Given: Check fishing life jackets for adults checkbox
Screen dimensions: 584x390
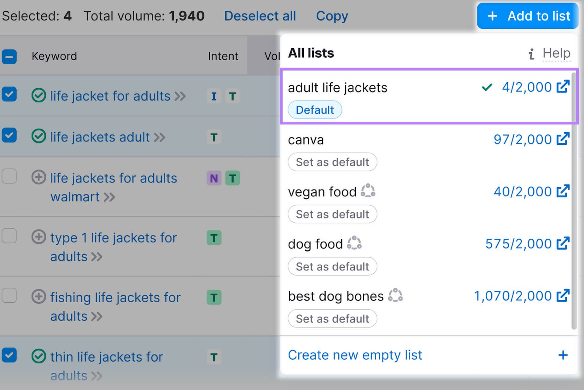Looking at the screenshot, I should coord(9,295).
